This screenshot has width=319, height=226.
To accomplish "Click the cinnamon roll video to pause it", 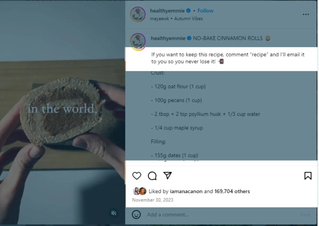I will (x=62, y=113).
